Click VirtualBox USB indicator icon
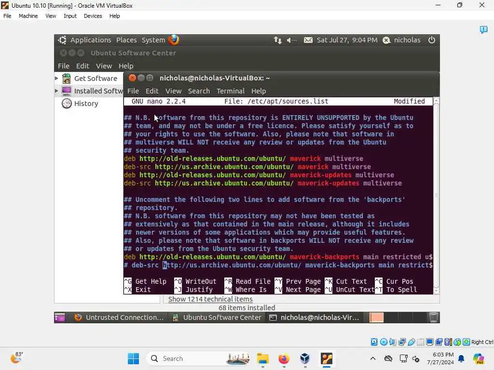Viewport: 494px width, 370px height. coord(411,342)
